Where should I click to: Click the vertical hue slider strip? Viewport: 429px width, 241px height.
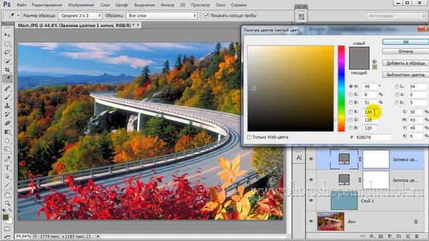click(341, 88)
